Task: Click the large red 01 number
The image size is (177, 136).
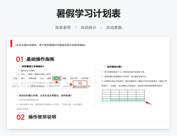Action: tap(20, 59)
